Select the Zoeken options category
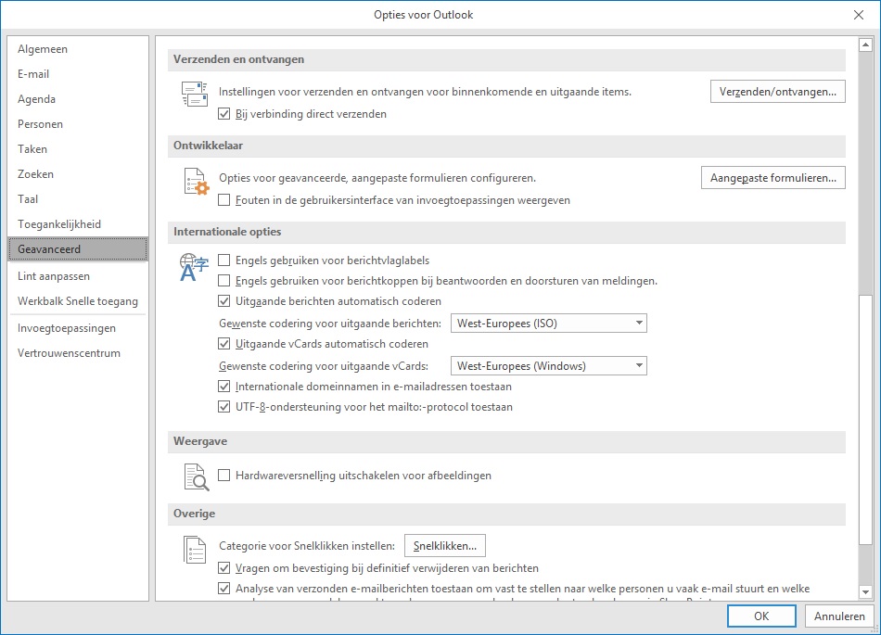Viewport: 881px width, 635px height. coord(78,174)
